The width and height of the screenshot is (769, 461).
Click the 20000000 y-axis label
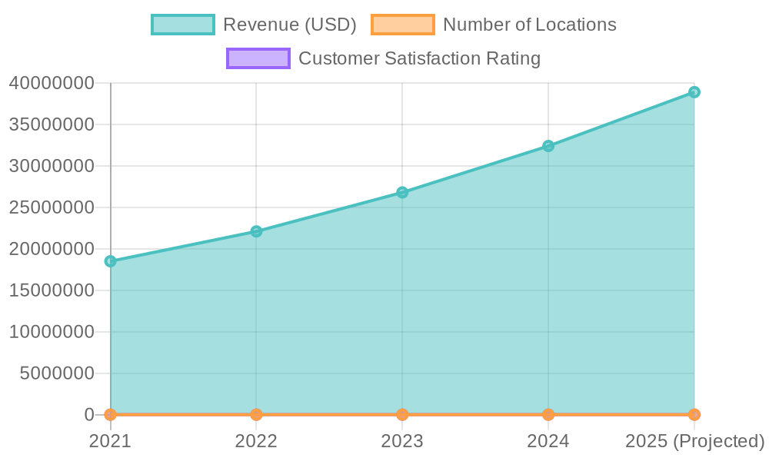(52, 249)
